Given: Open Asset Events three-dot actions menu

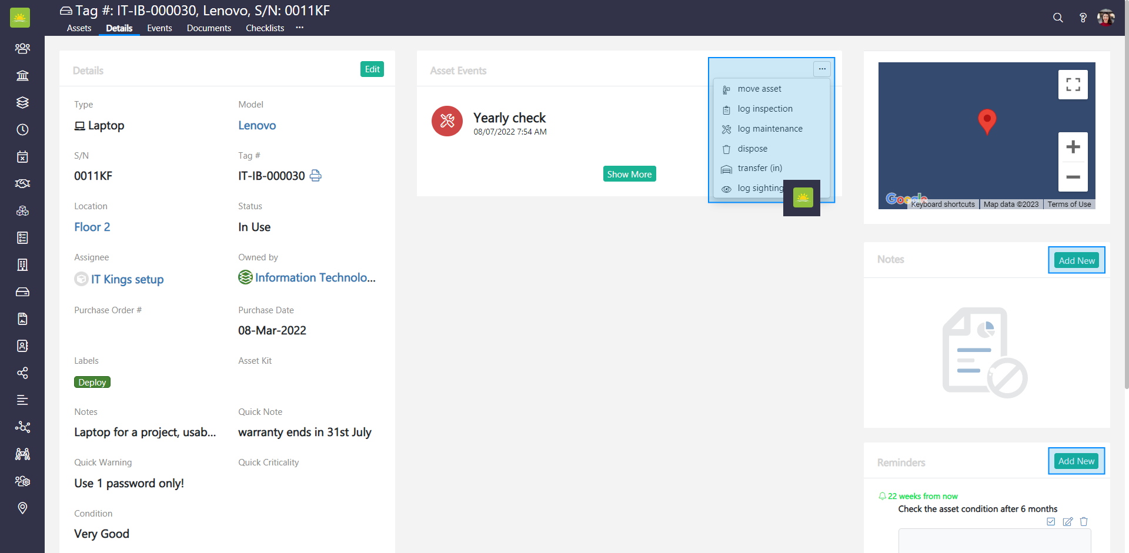Looking at the screenshot, I should (822, 69).
